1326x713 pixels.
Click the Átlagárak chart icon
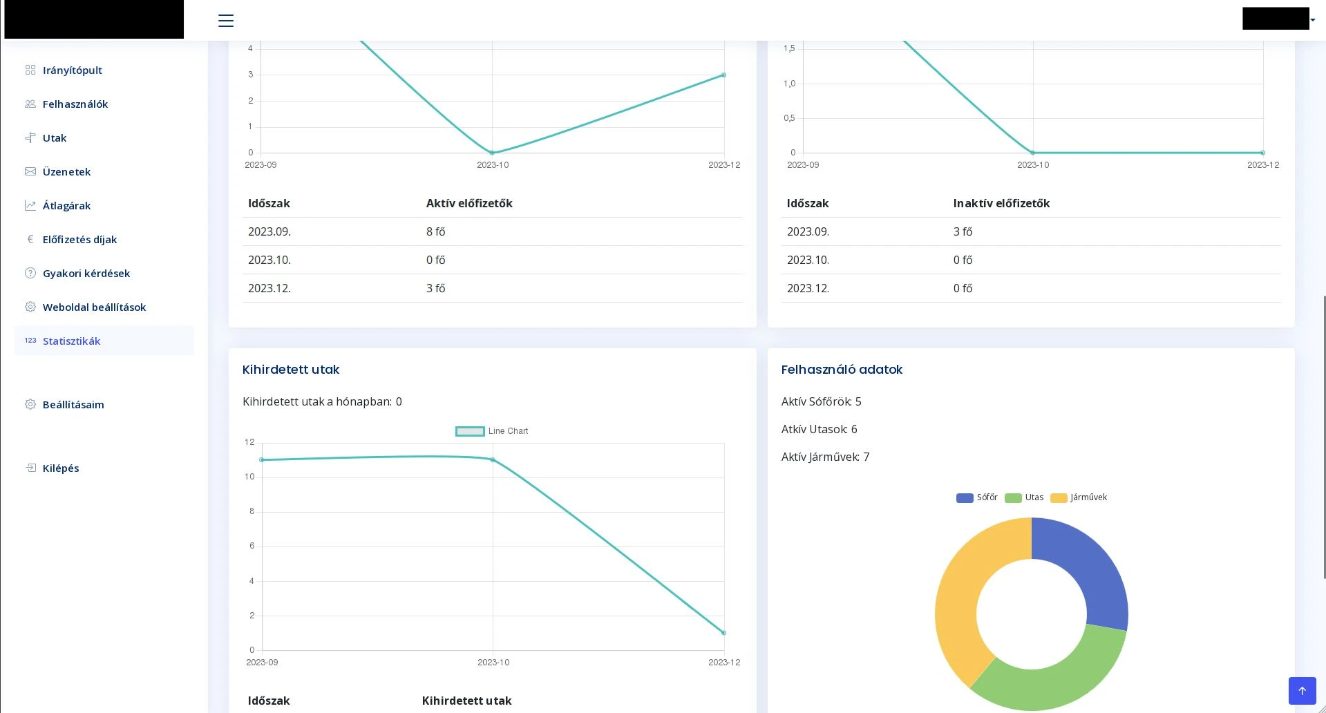[x=30, y=205]
